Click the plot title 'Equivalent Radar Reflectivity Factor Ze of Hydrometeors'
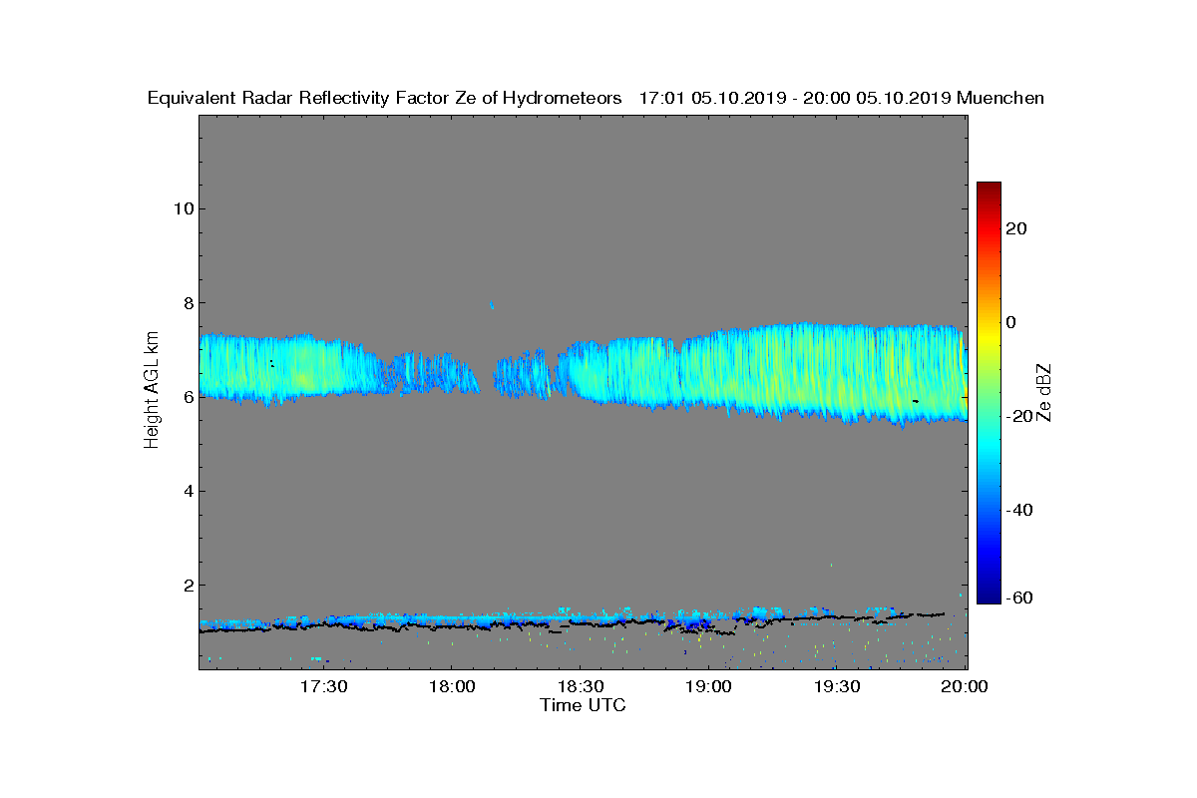This screenshot has width=1197, height=798. coord(385,98)
